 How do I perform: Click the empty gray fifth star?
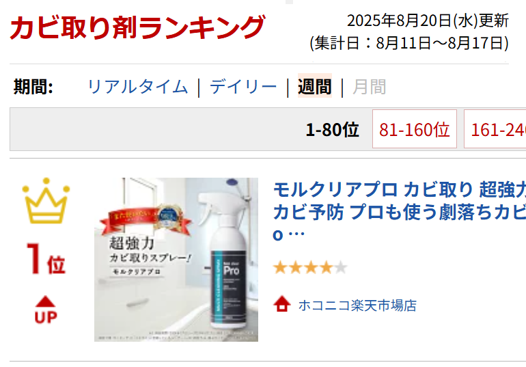[x=340, y=268]
